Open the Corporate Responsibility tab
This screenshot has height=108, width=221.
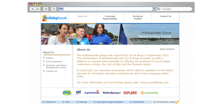pyautogui.click(x=110, y=18)
